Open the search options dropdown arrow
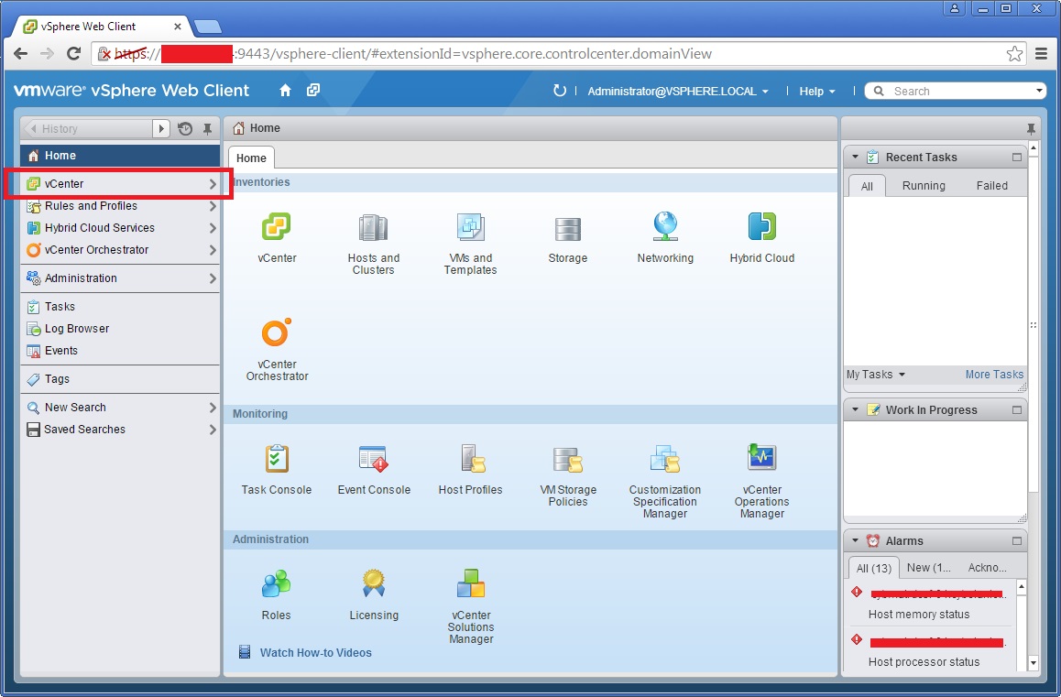The width and height of the screenshot is (1061, 697). click(x=1039, y=90)
